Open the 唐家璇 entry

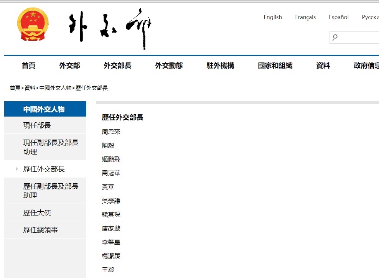111,228
